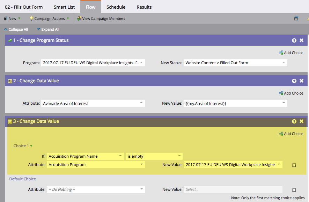Click the Default Choice label

click(22, 179)
